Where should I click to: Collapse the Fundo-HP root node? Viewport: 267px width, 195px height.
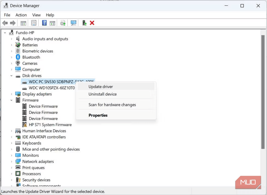click(5, 33)
